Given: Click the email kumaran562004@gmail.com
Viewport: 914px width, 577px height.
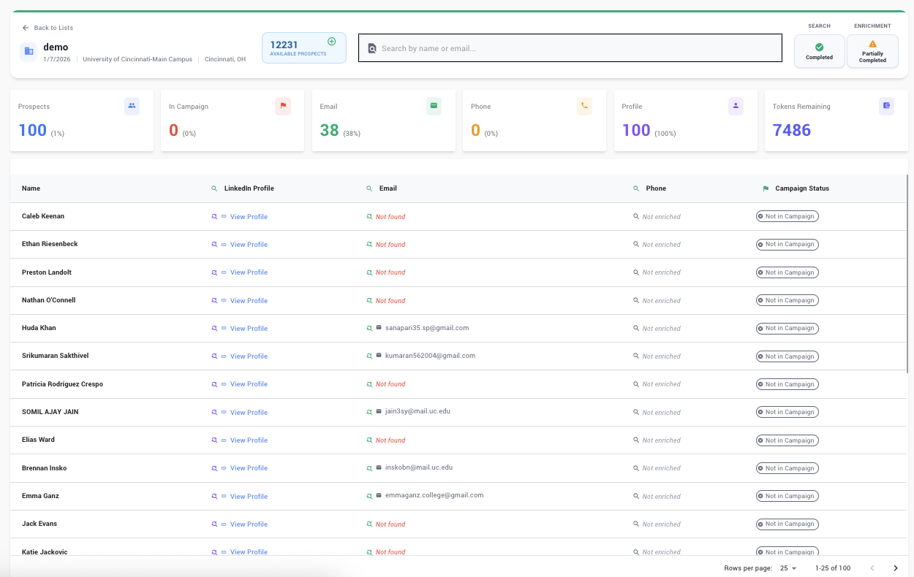Looking at the screenshot, I should [x=430, y=356].
